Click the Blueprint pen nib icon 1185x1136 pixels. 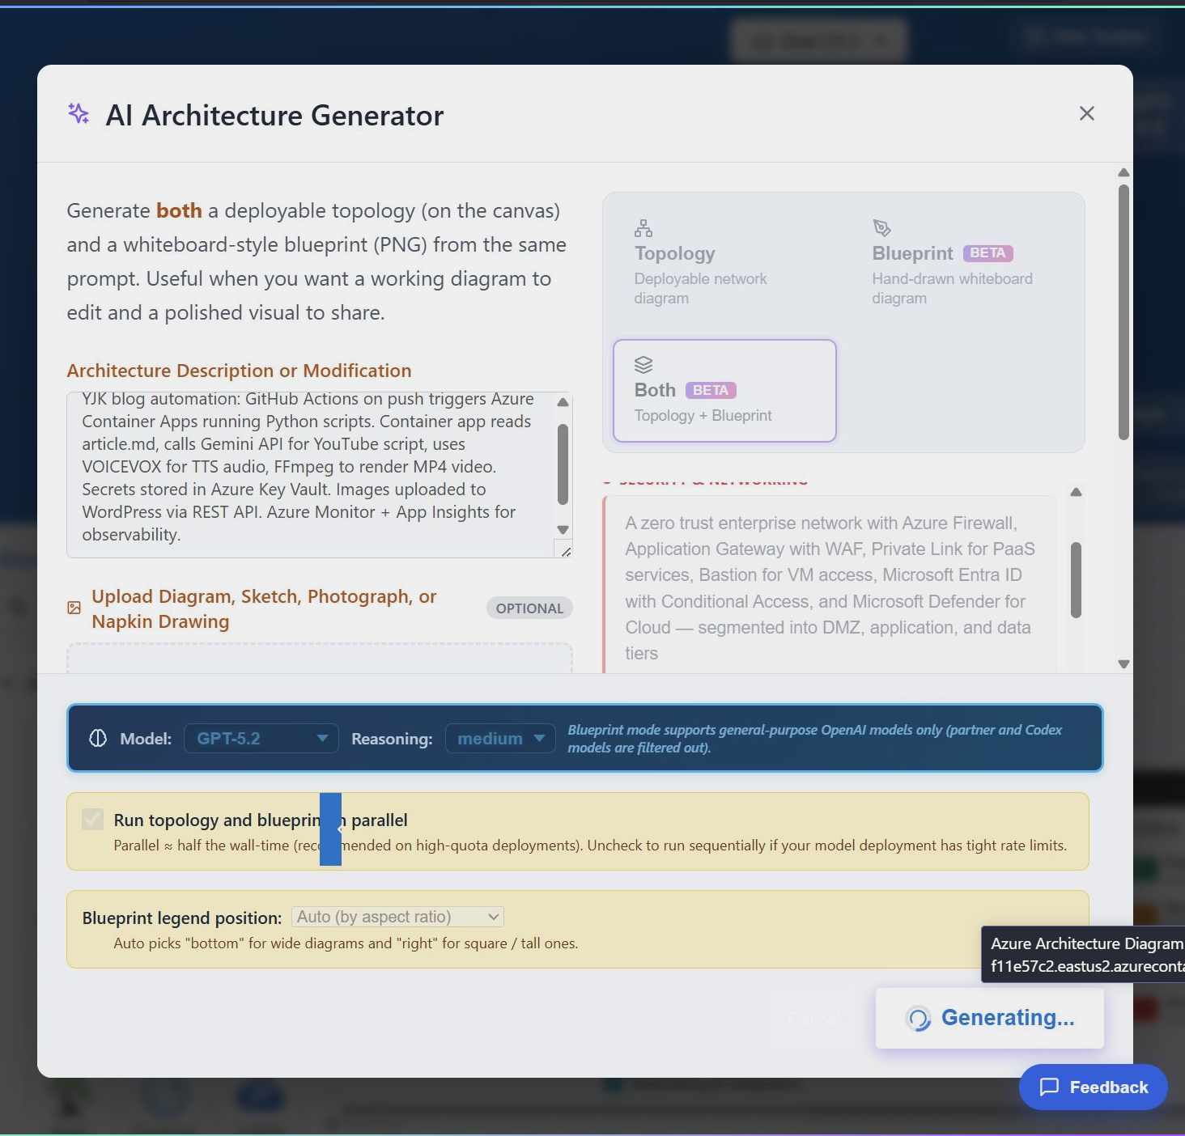881,228
